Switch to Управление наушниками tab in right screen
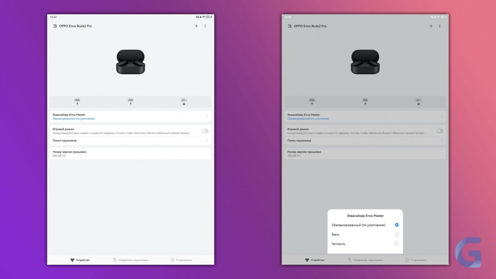The width and height of the screenshot is (496, 279). click(x=365, y=260)
